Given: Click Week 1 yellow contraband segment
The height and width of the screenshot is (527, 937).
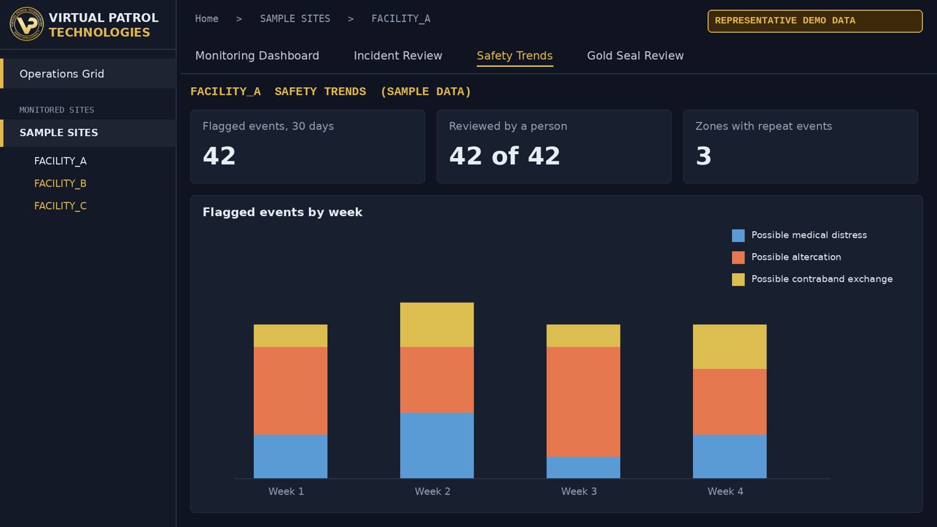Looking at the screenshot, I should tap(290, 336).
